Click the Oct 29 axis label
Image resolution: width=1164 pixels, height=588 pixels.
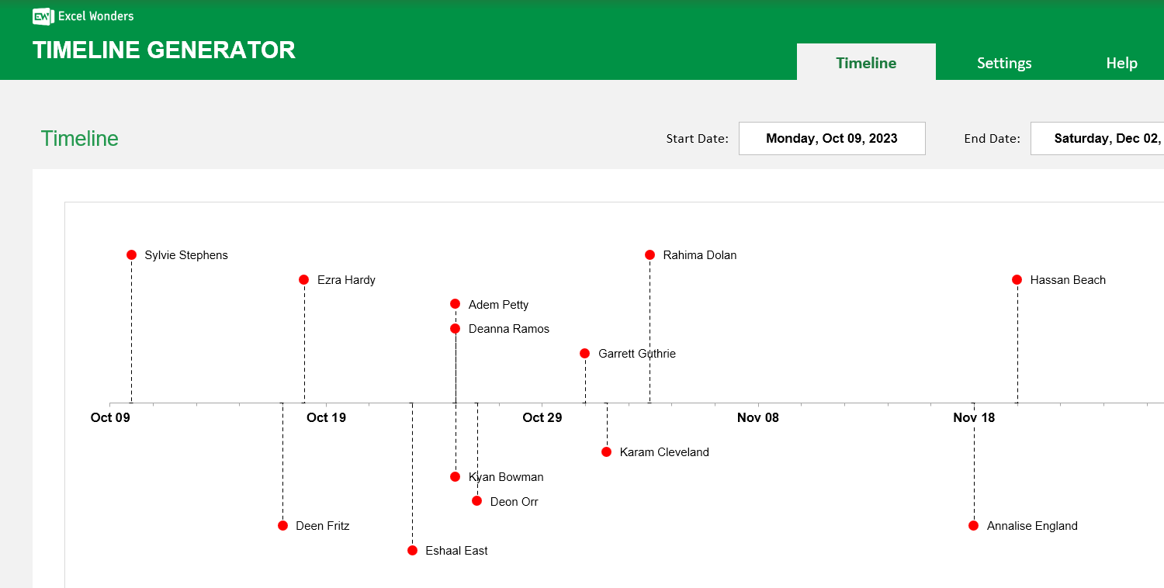pos(542,417)
